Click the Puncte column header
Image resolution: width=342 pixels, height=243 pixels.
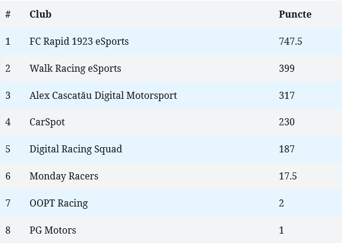(295, 14)
